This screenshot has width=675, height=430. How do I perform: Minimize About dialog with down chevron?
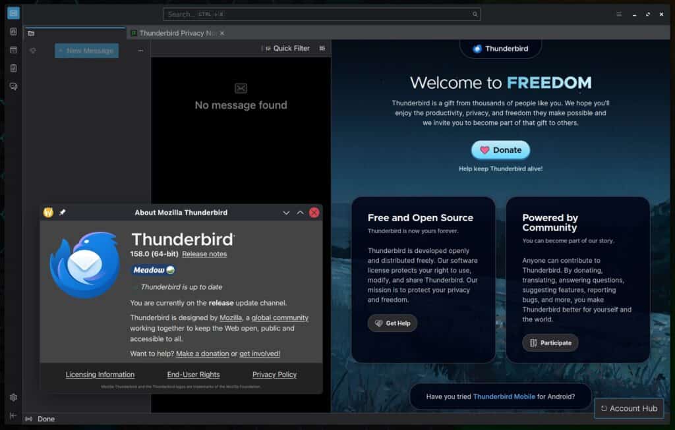(286, 213)
